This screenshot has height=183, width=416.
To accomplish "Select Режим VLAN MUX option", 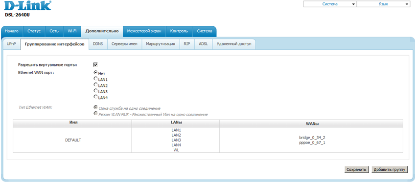I will [x=95, y=113].
